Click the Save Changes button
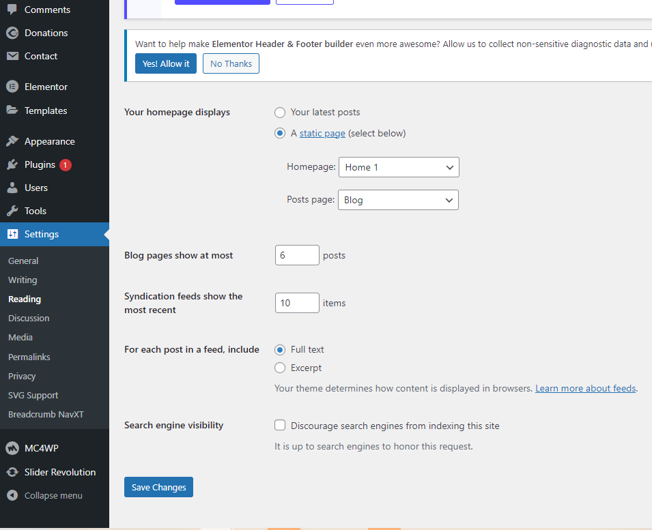 [x=158, y=487]
